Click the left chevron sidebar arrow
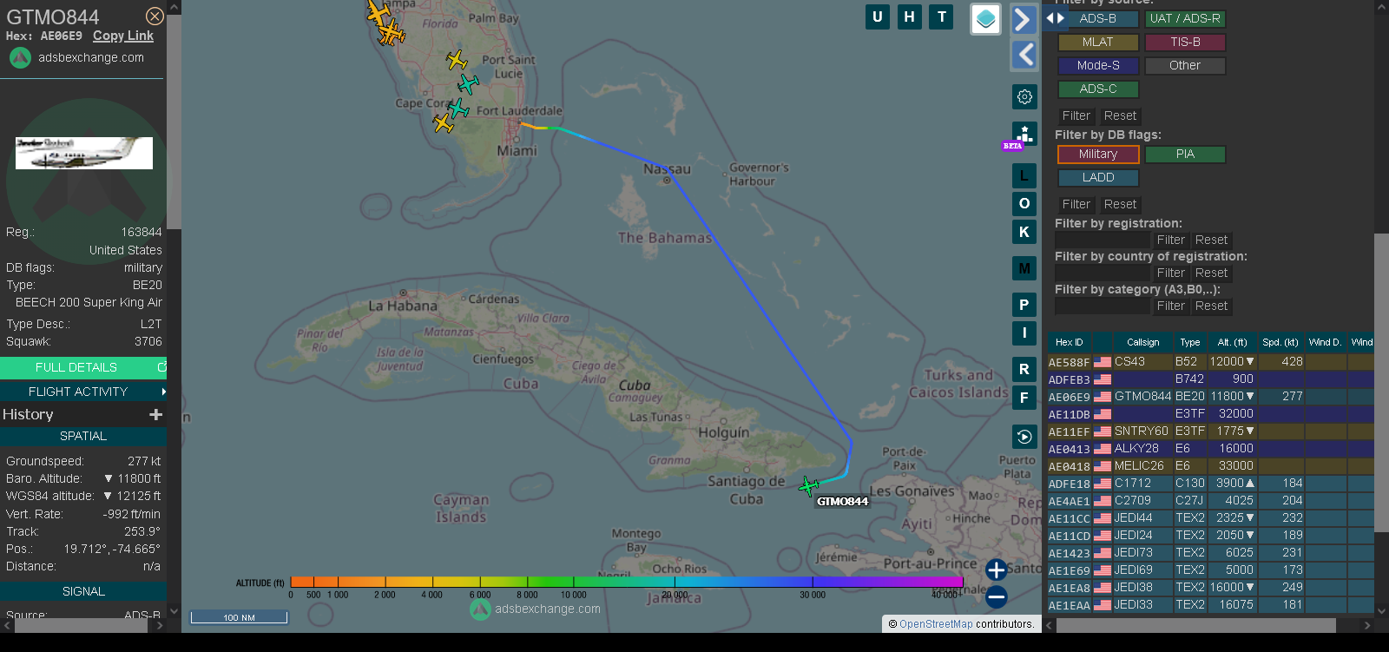The height and width of the screenshot is (652, 1389). [x=1024, y=55]
